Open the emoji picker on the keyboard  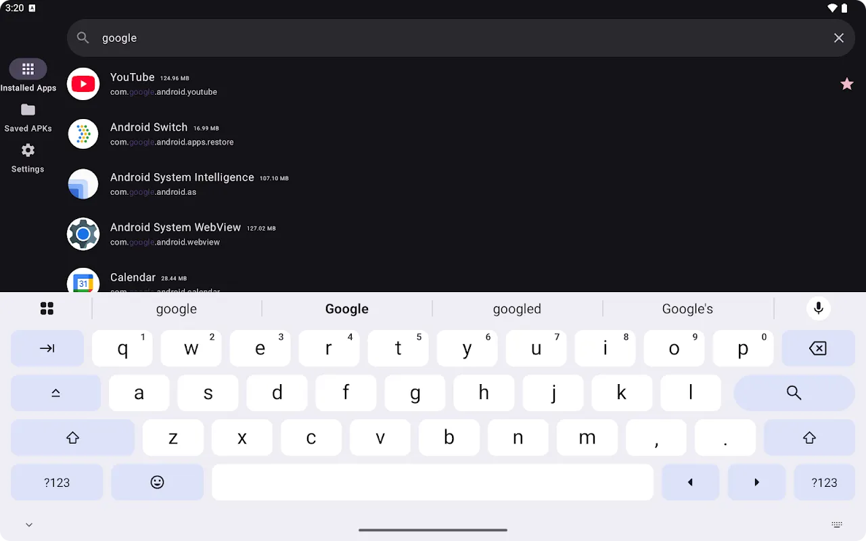pyautogui.click(x=157, y=482)
